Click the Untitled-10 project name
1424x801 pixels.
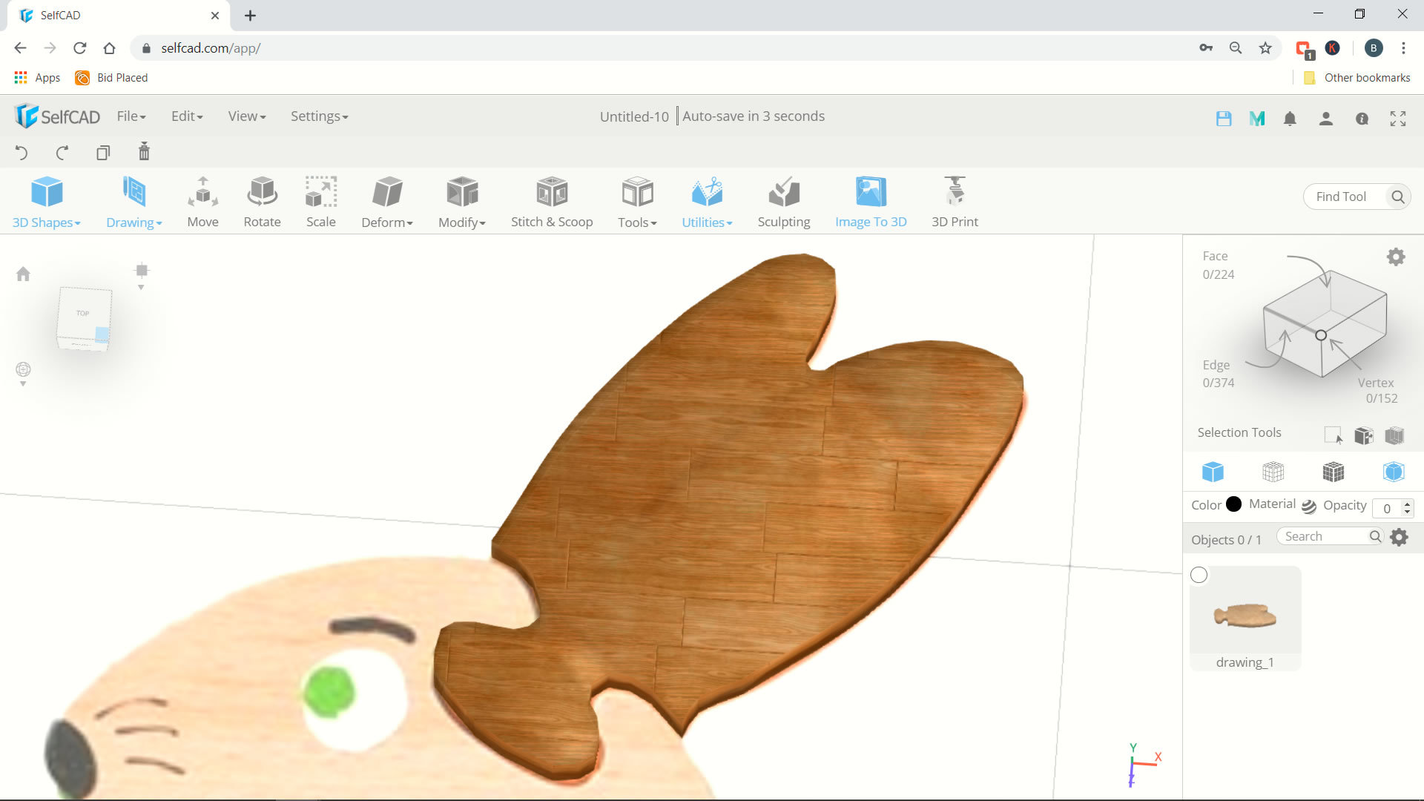click(634, 116)
